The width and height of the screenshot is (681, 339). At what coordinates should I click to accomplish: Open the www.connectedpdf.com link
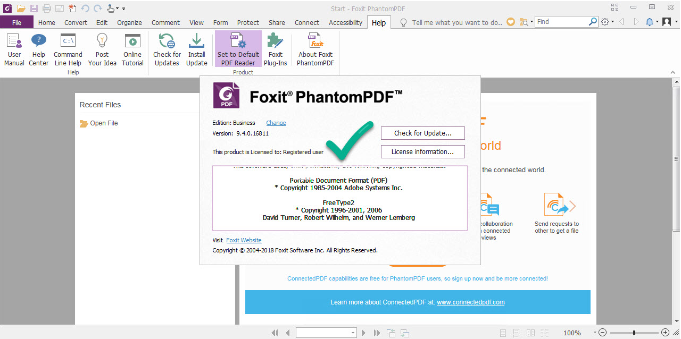pyautogui.click(x=471, y=302)
